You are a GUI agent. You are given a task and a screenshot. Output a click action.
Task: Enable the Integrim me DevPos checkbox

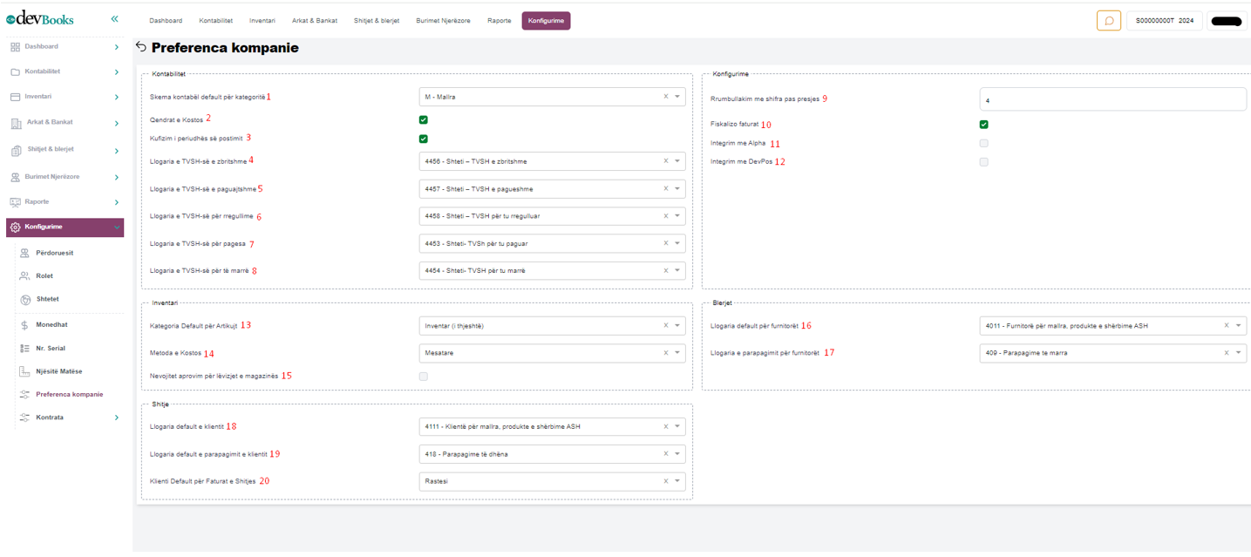point(983,162)
